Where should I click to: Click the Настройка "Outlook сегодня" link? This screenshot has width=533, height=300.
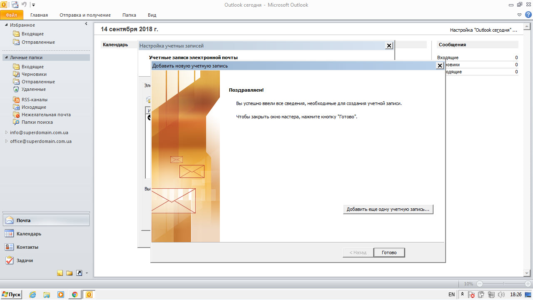coord(483,30)
